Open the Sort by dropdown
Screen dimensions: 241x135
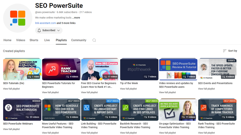(x=230, y=51)
